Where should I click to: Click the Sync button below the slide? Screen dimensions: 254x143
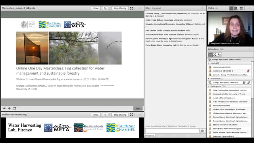tap(138, 108)
